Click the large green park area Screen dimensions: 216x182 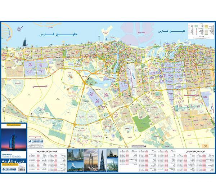141,123
